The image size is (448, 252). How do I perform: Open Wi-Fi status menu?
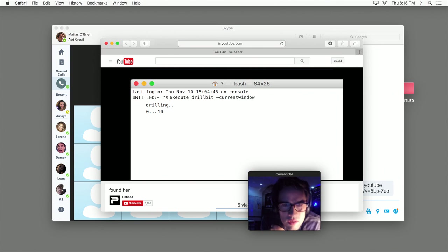pos(384,3)
